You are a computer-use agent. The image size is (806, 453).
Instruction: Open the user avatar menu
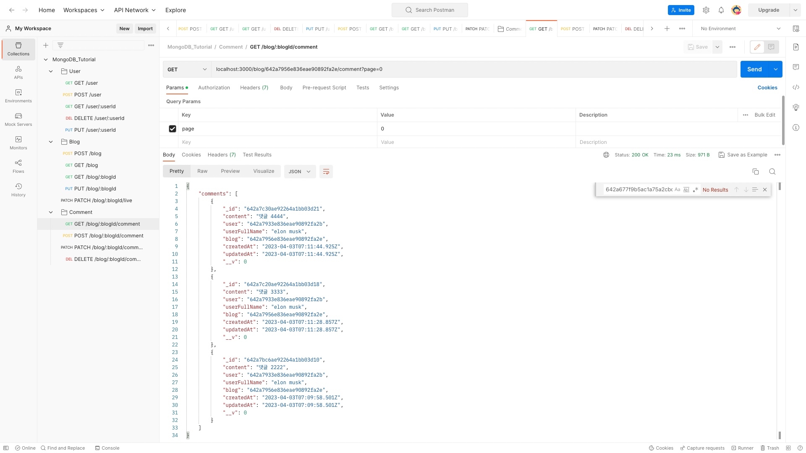pos(736,10)
